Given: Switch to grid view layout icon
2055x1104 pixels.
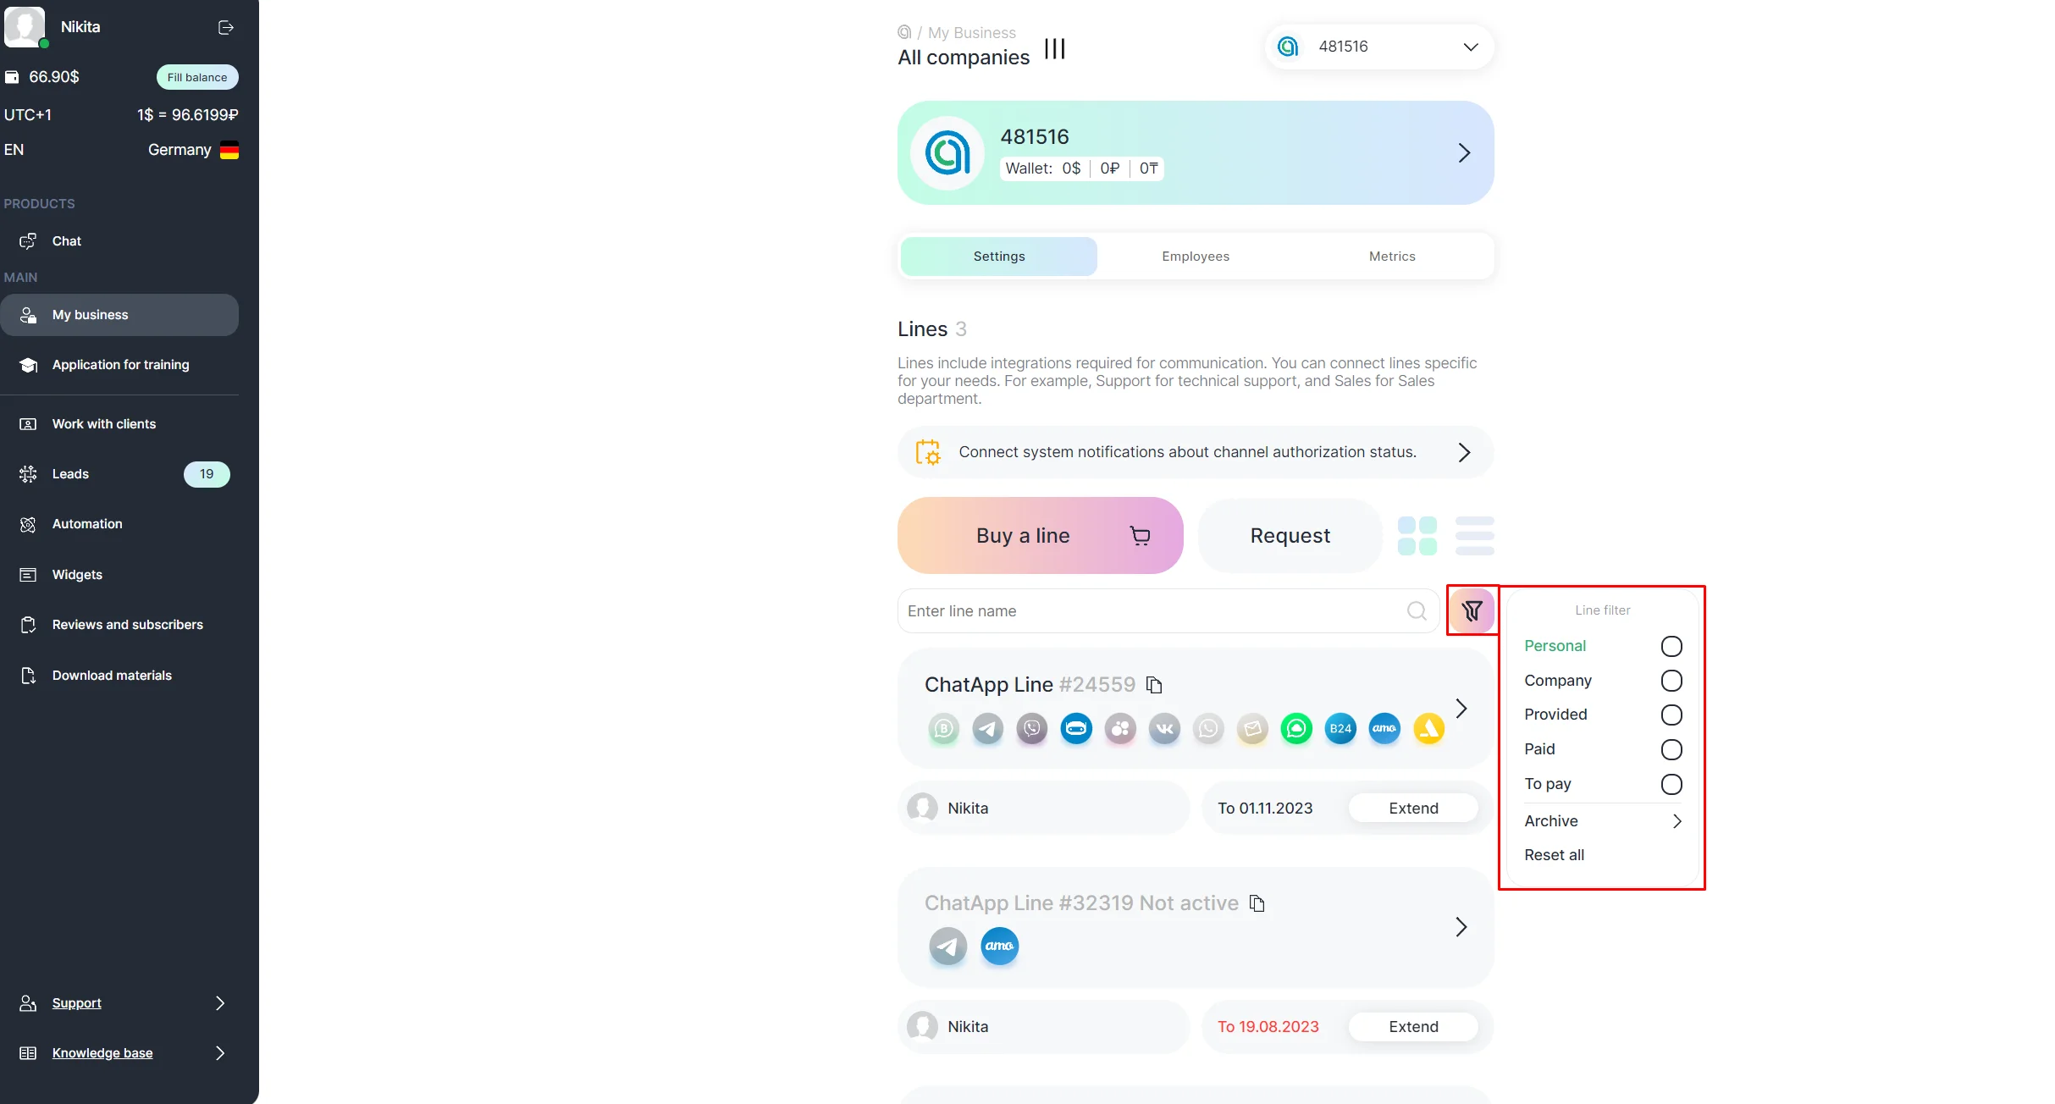Looking at the screenshot, I should point(1417,536).
